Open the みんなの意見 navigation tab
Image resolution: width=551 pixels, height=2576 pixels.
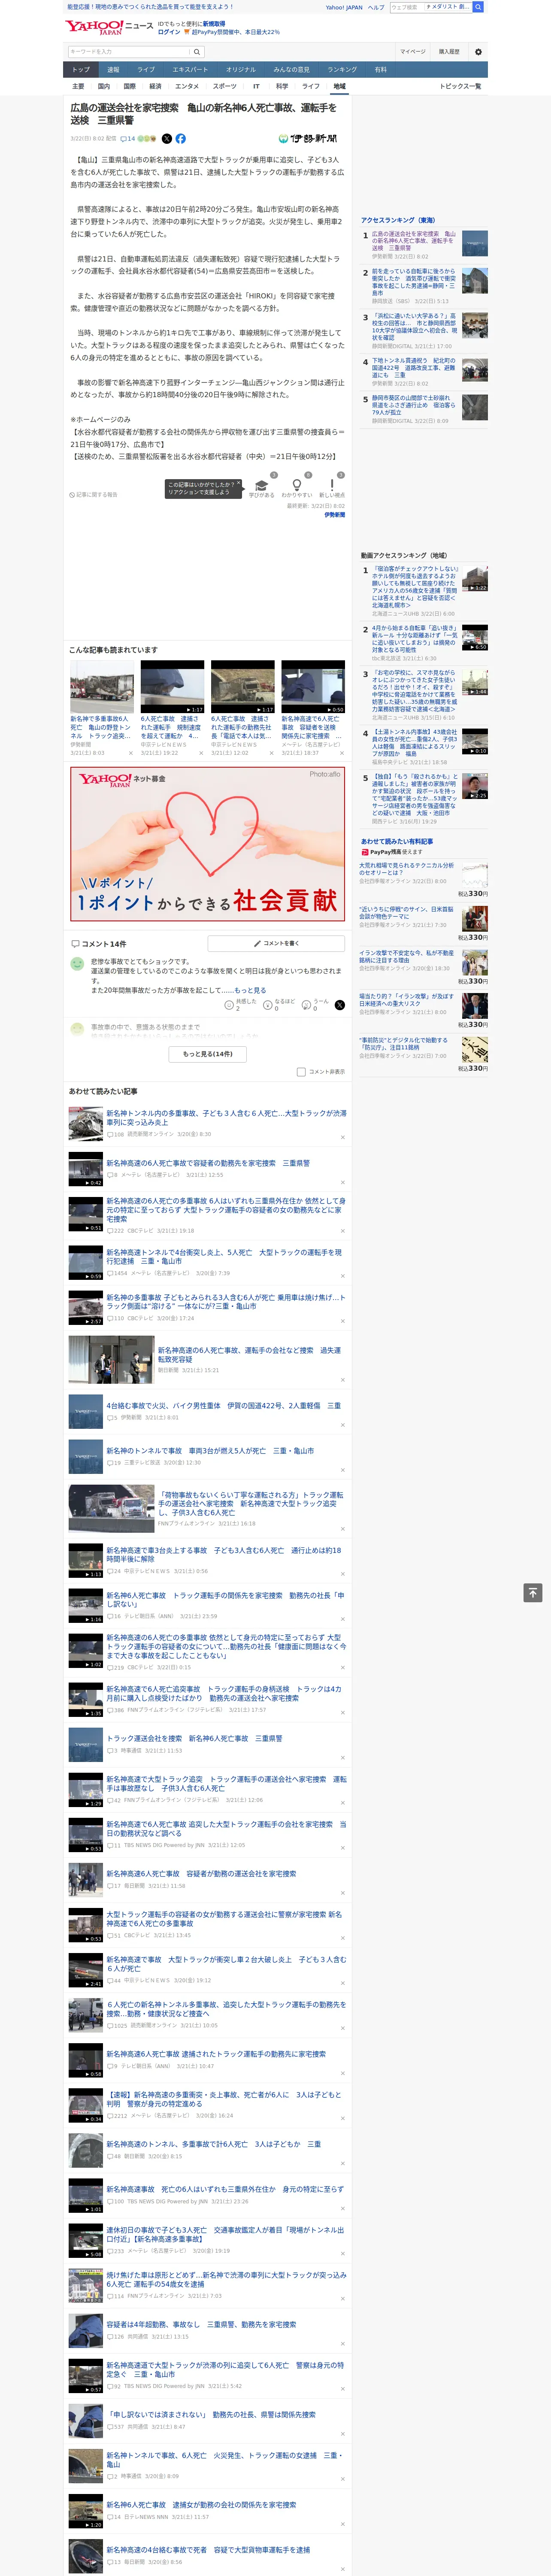click(291, 70)
